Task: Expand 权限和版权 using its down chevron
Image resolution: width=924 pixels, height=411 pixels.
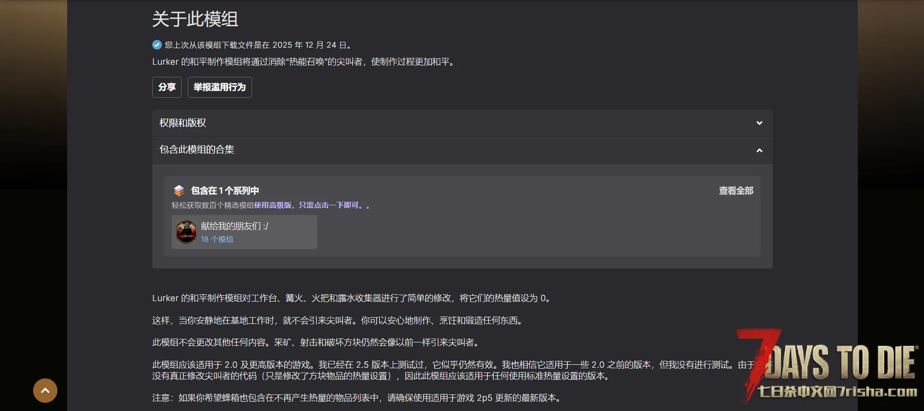Action: click(759, 123)
